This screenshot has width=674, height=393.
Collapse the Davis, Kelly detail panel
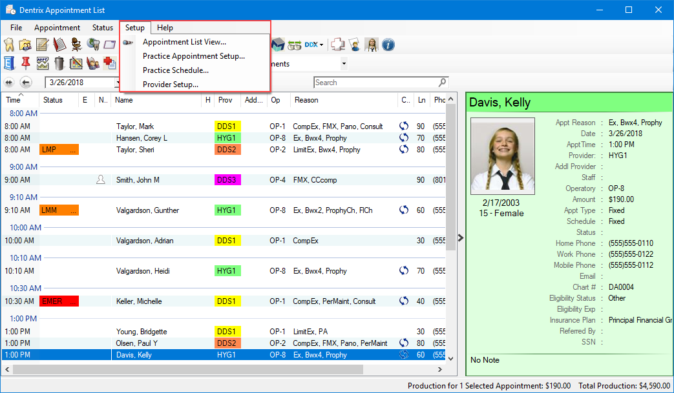click(x=461, y=237)
